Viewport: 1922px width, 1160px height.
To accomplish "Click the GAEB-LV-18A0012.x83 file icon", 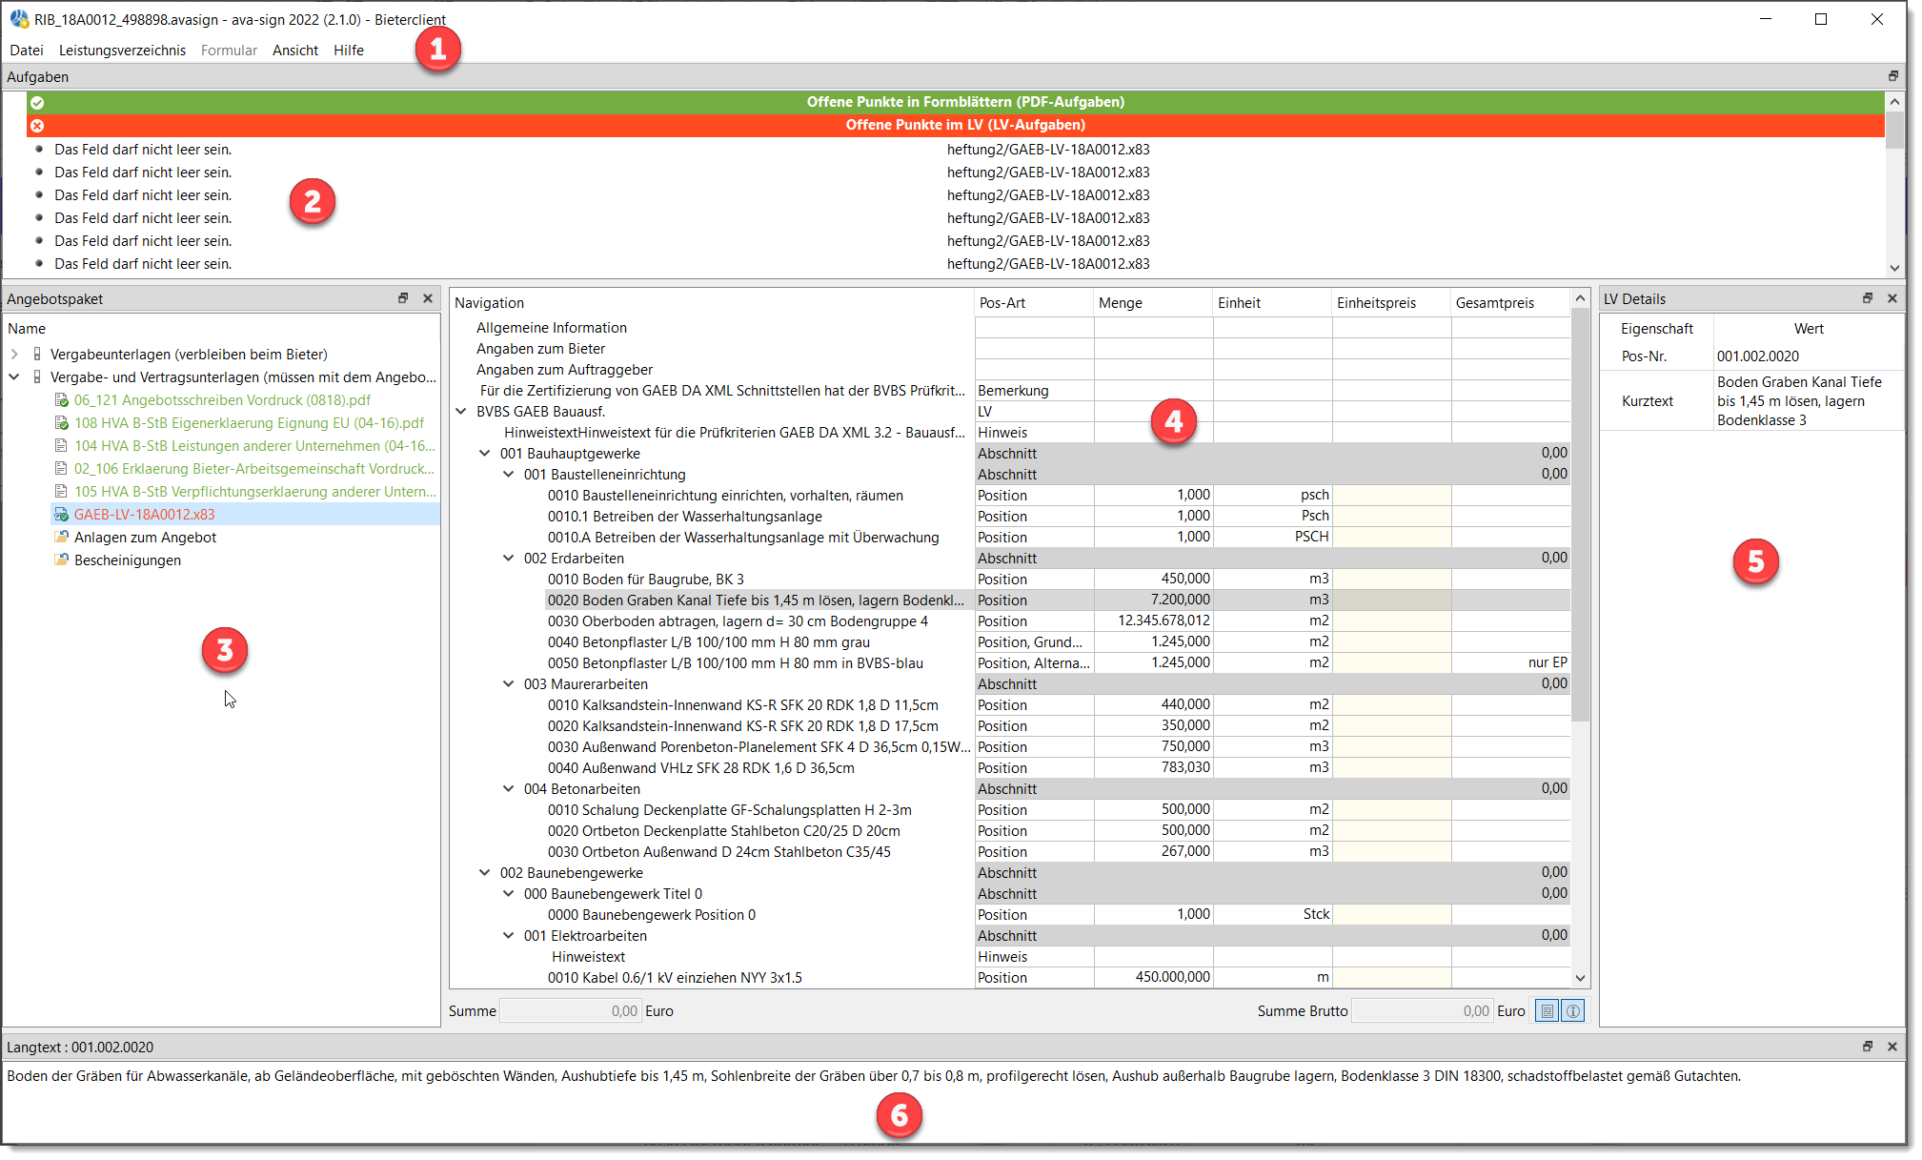I will [x=61, y=515].
